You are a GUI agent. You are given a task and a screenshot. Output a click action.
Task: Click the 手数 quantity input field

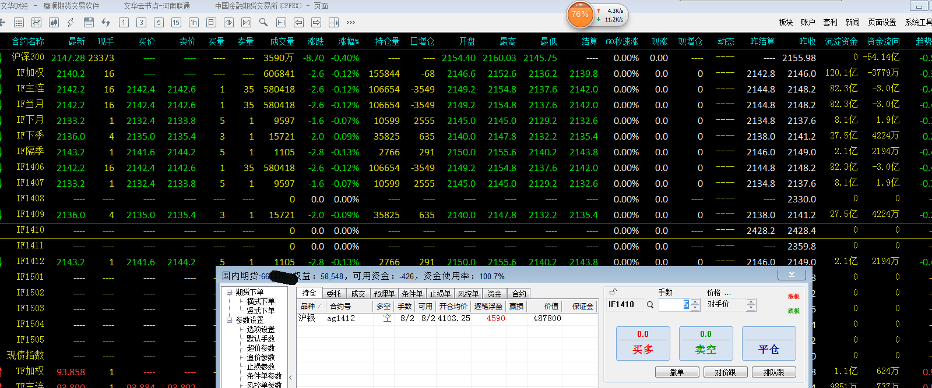673,305
